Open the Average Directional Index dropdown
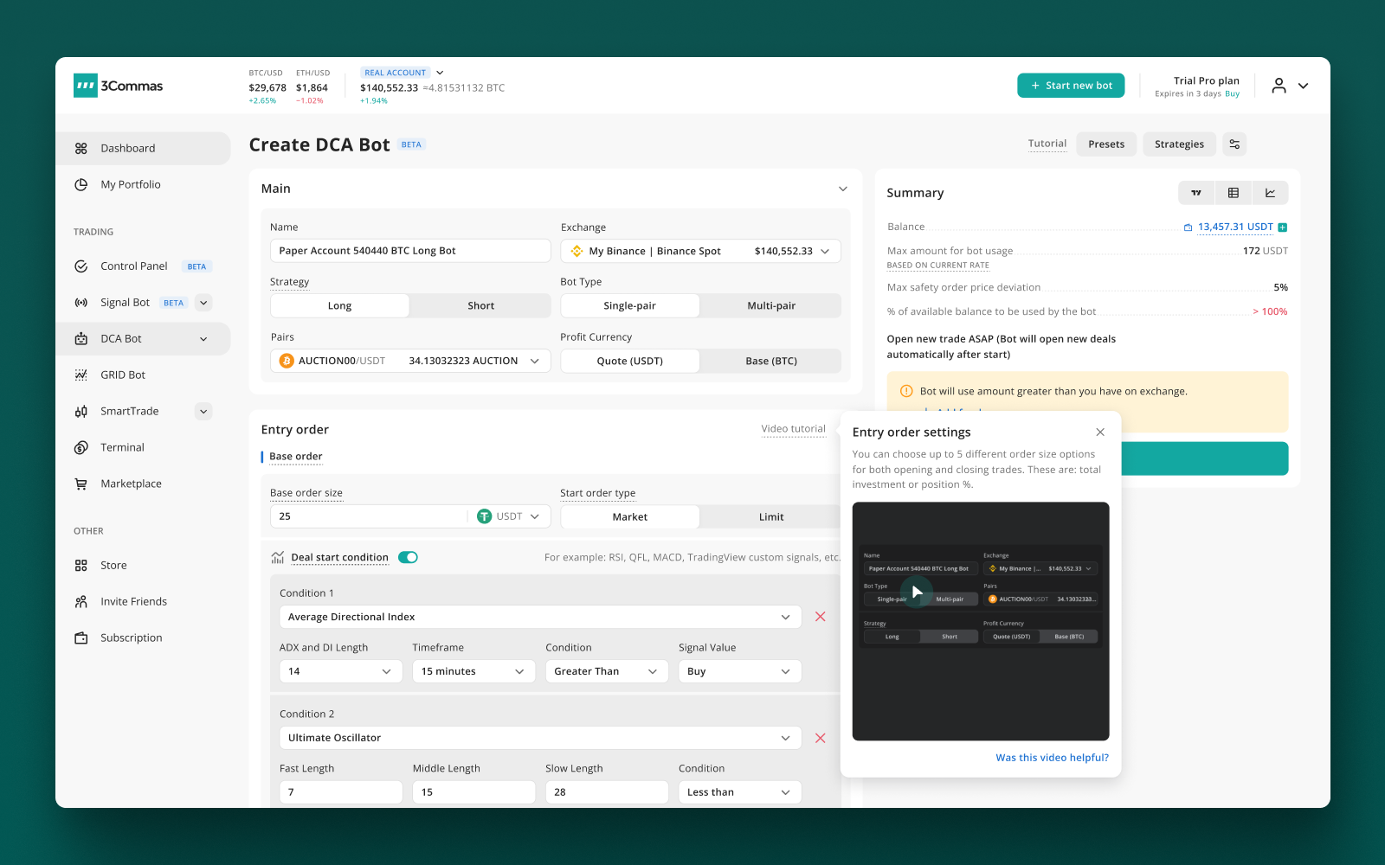 (x=540, y=617)
